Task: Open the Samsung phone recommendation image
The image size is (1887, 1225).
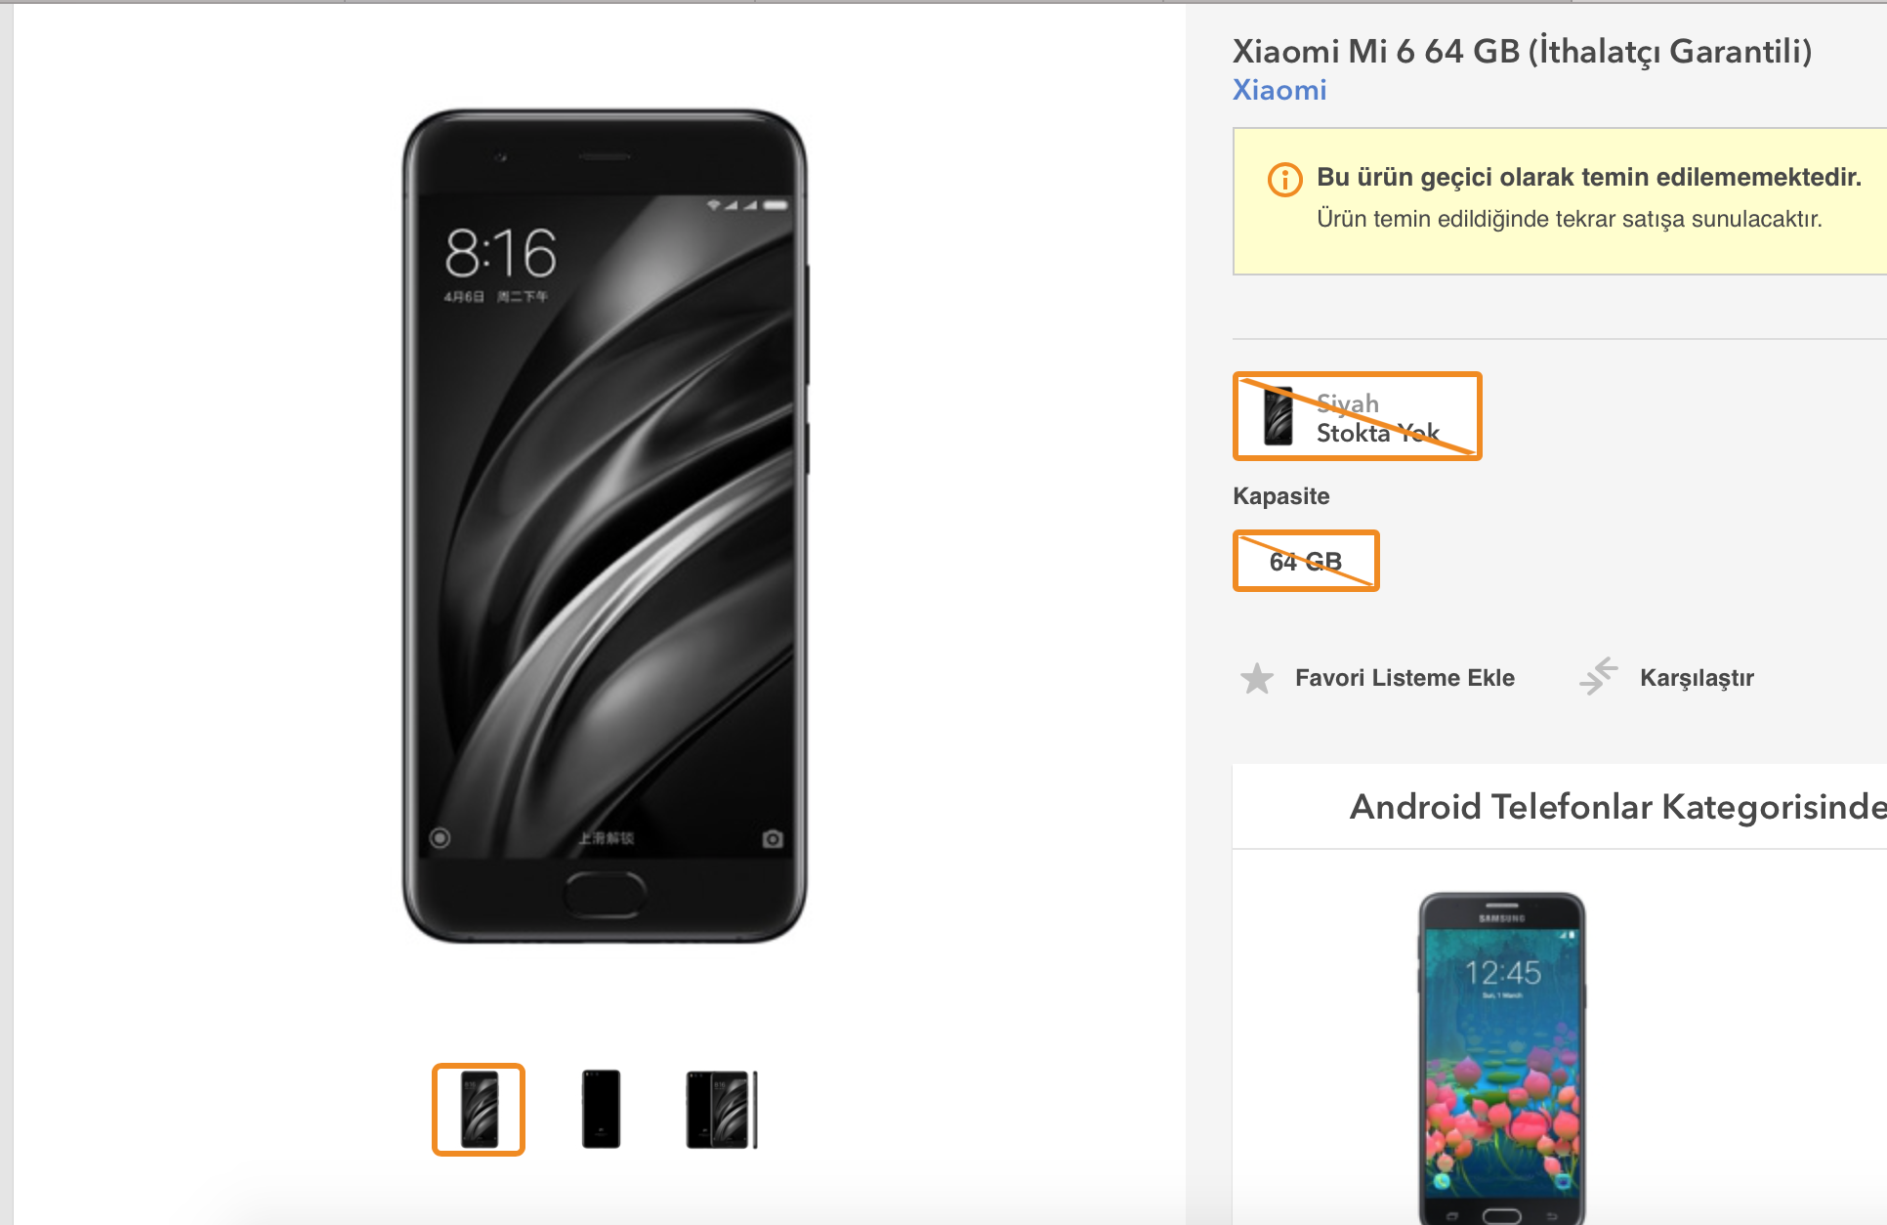Action: 1502,1058
